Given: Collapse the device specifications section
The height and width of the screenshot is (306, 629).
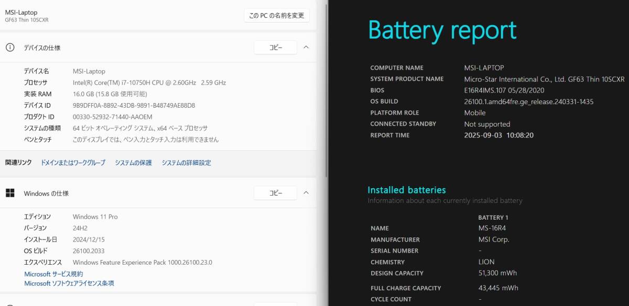Looking at the screenshot, I should (306, 48).
